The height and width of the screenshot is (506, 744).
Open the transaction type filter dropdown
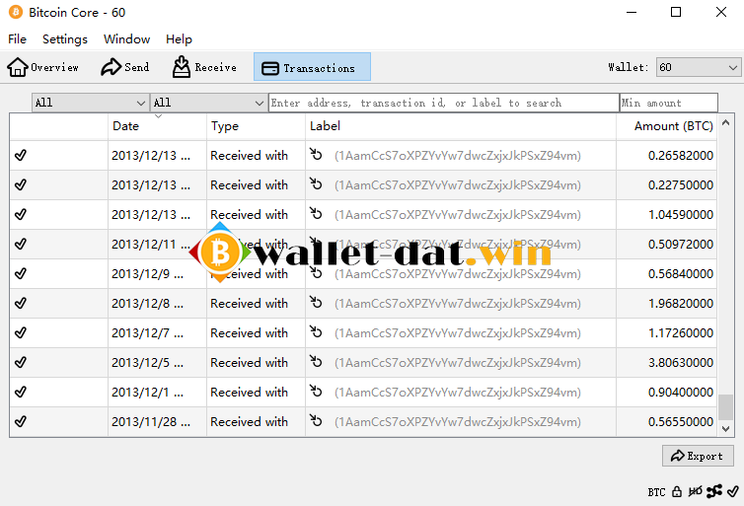coord(208,103)
